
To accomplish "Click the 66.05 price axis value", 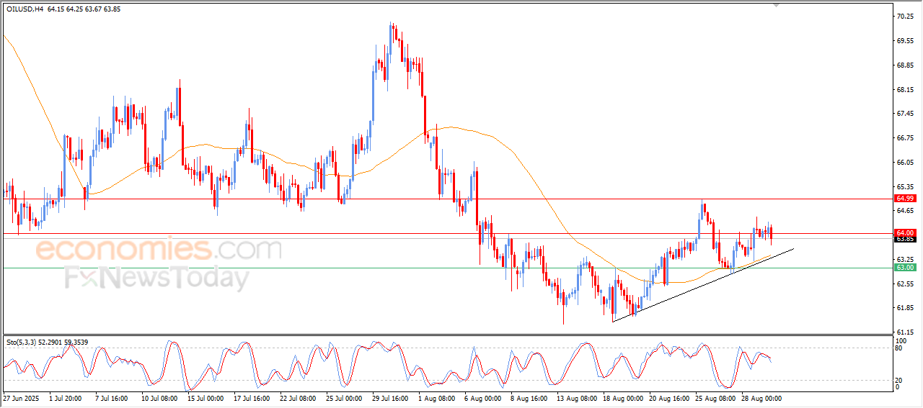I will (x=905, y=163).
